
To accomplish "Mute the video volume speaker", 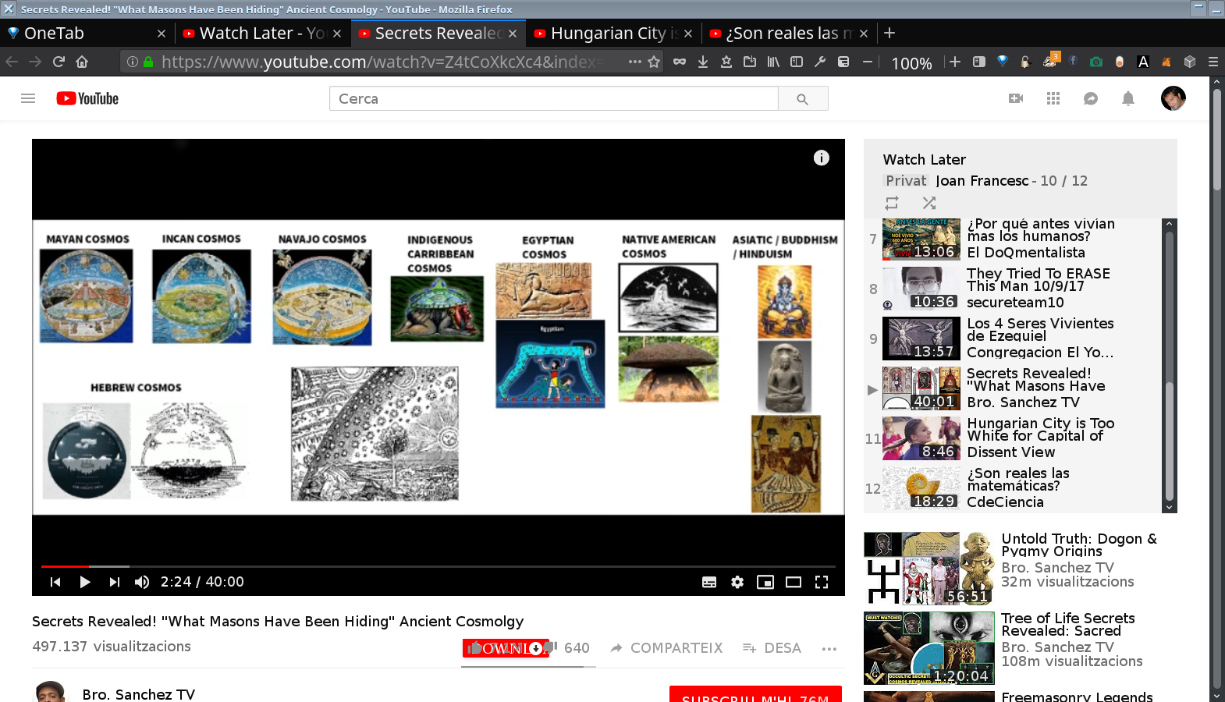I will click(x=142, y=582).
